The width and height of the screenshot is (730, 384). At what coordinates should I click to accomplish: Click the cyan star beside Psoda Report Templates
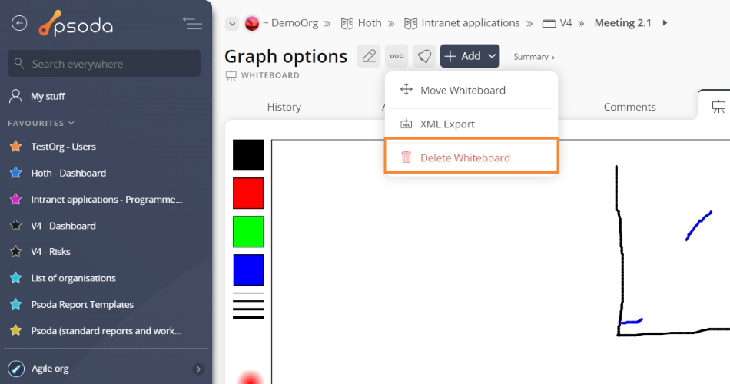[16, 304]
